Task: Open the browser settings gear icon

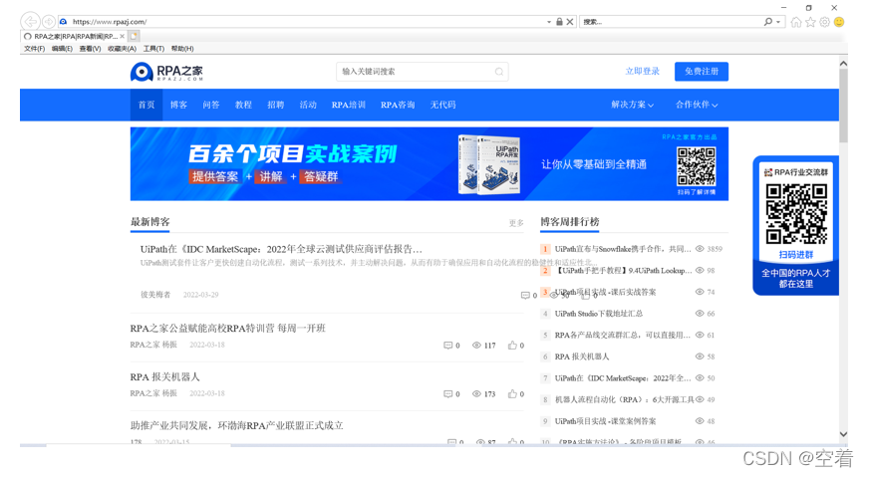Action: click(825, 22)
